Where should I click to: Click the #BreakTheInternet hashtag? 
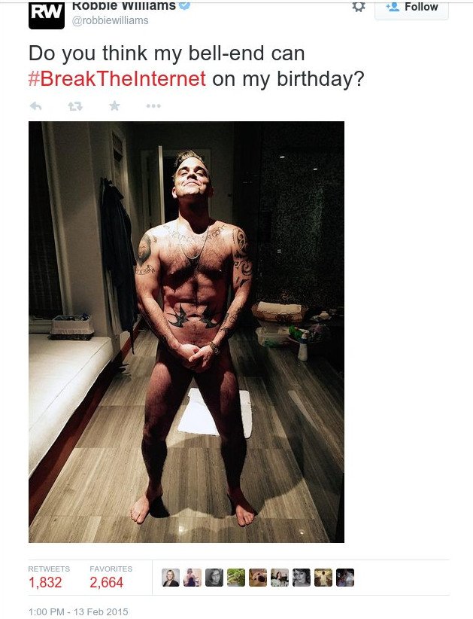(x=117, y=78)
